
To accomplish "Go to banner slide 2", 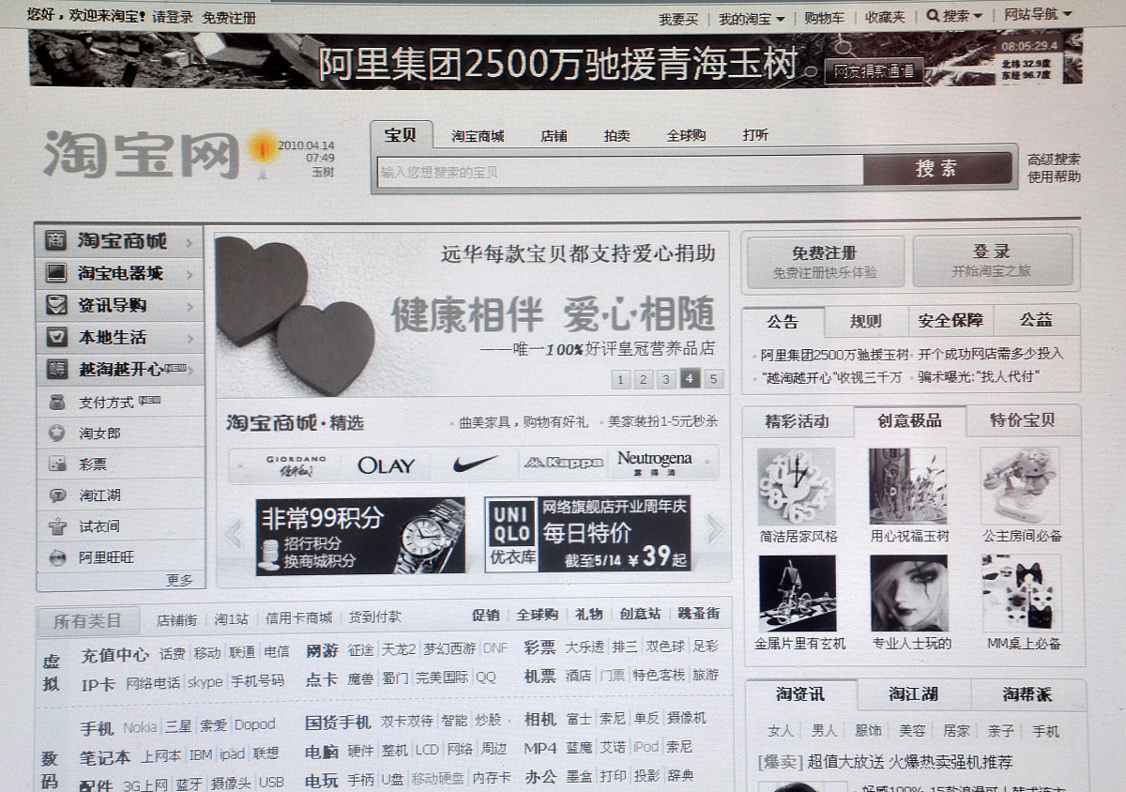I will point(644,379).
